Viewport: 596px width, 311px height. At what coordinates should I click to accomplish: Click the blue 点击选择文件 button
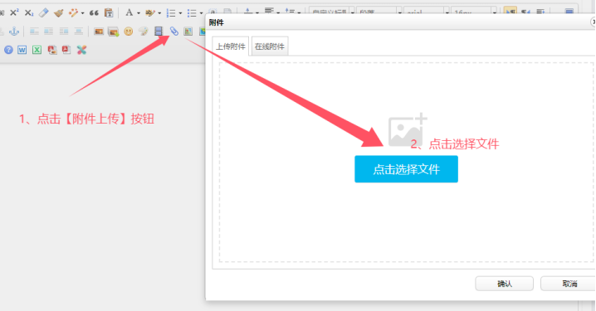406,169
